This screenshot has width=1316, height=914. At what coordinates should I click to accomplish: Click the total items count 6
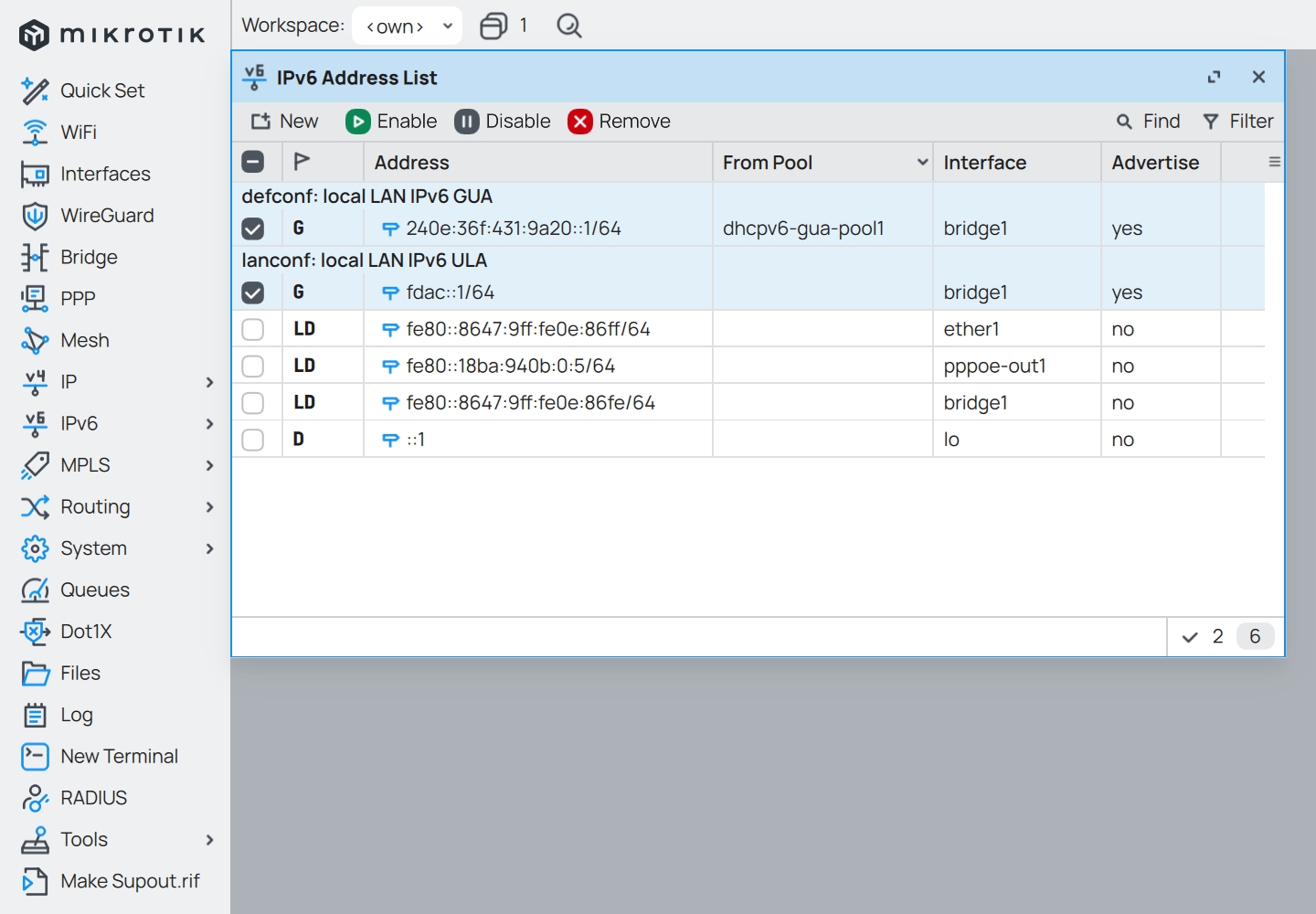[1255, 636]
